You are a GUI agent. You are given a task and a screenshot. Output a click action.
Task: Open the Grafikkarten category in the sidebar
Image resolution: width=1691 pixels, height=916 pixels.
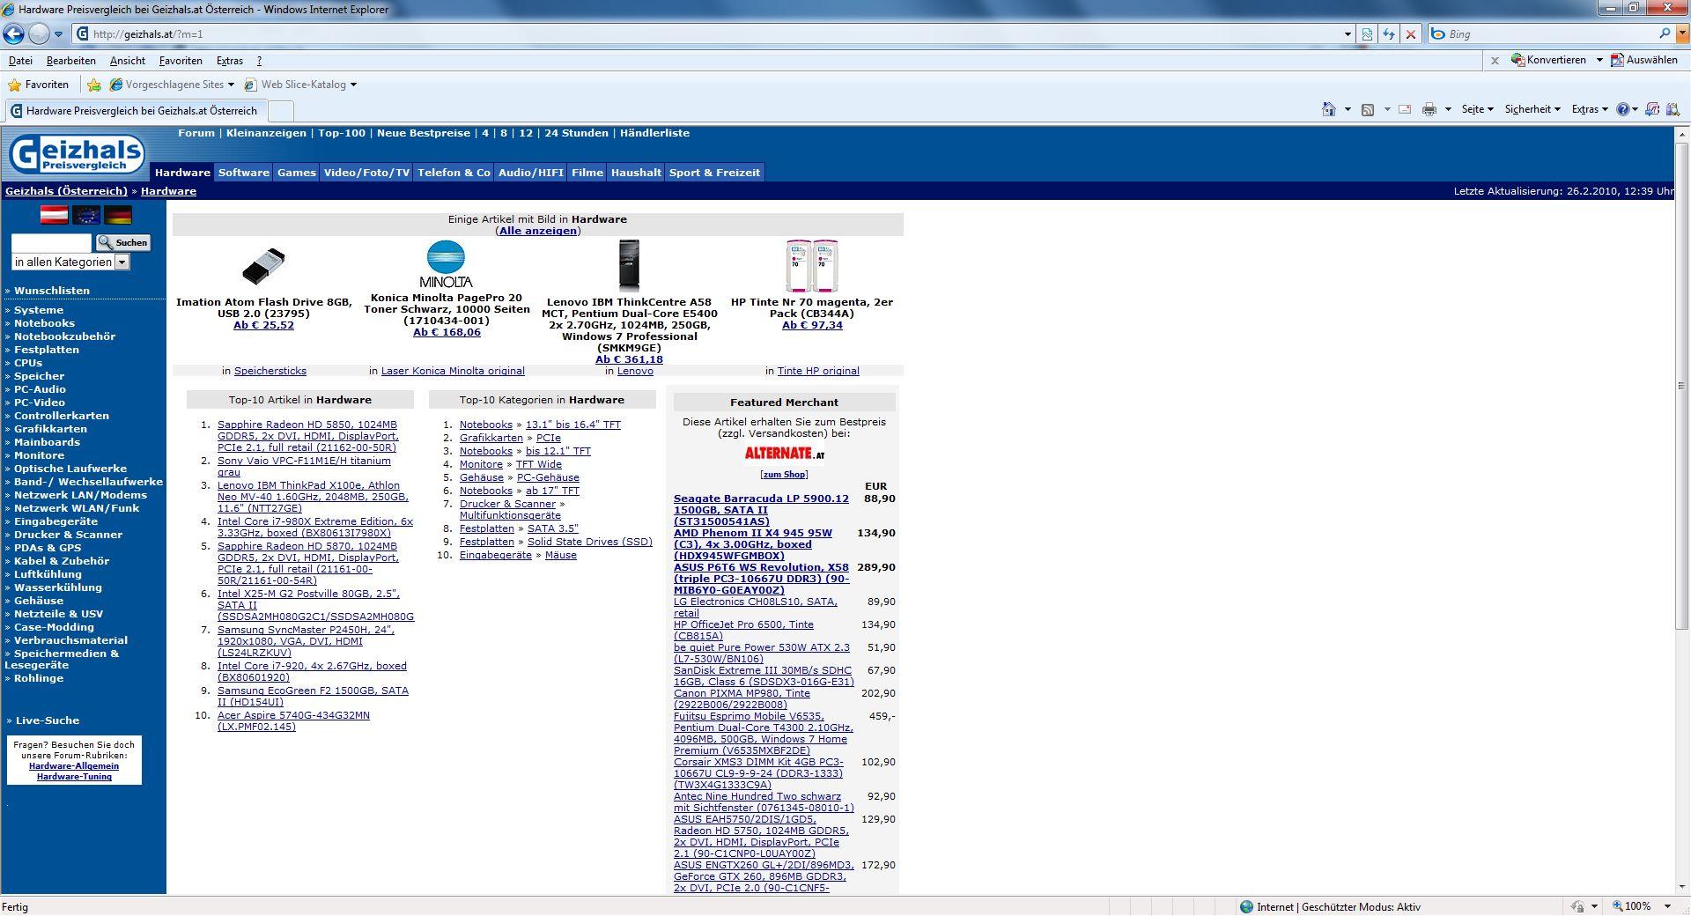click(x=50, y=429)
